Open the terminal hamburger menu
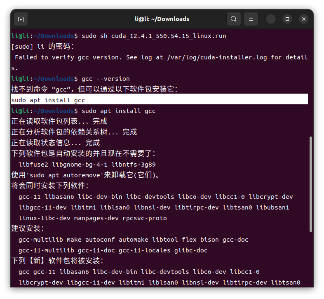 pos(251,19)
